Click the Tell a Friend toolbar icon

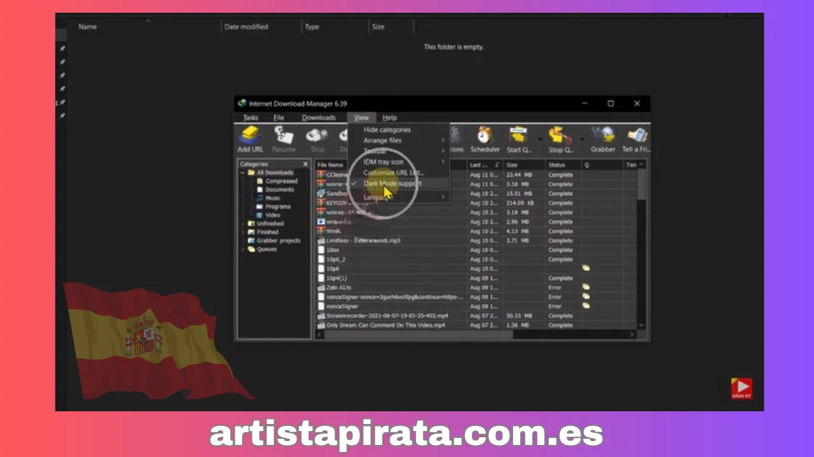(636, 139)
